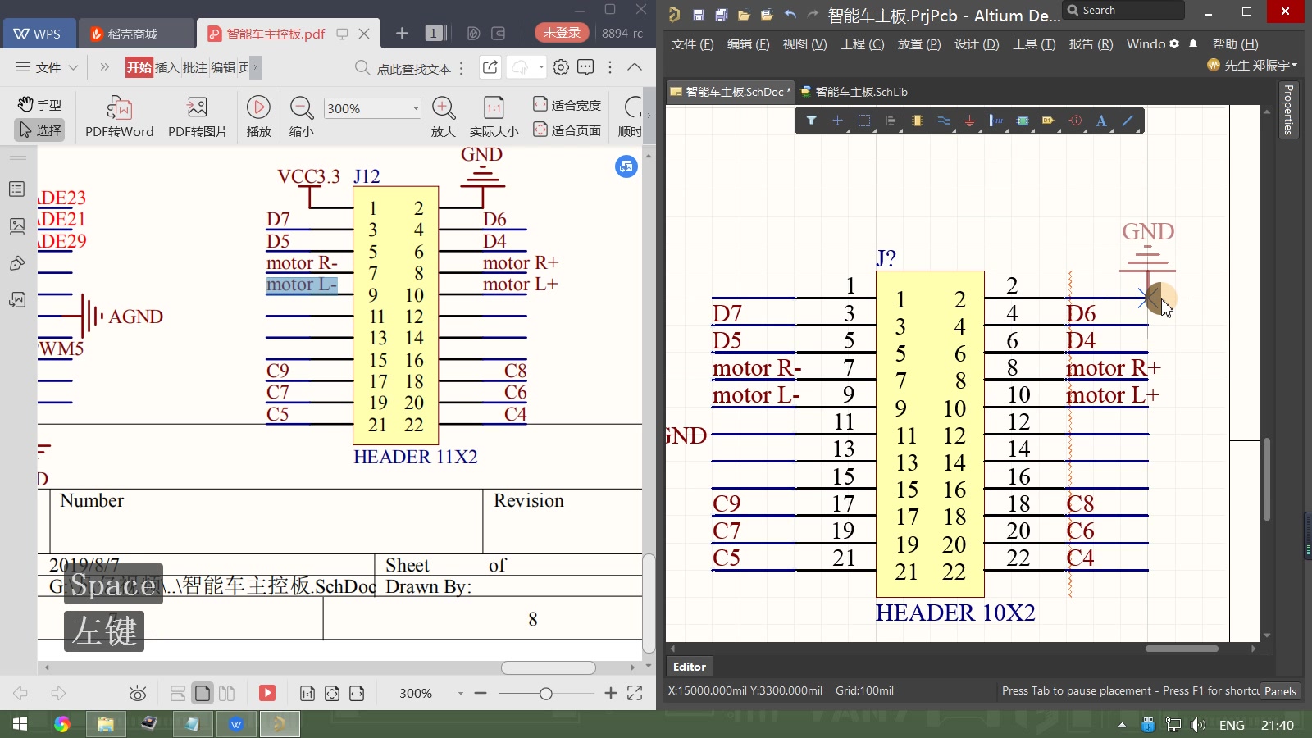Click the place wire icon in the active bar

[943, 121]
